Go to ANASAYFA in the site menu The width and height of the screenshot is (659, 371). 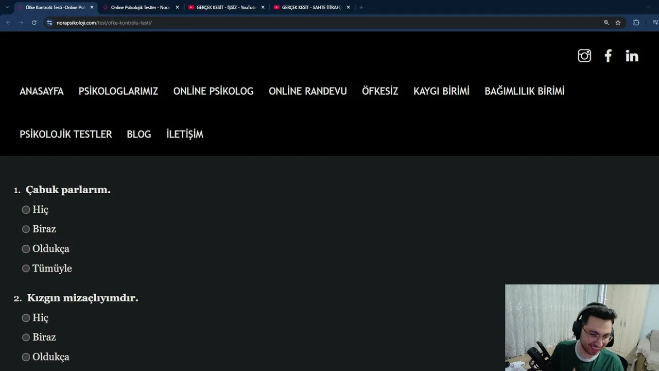pos(42,91)
